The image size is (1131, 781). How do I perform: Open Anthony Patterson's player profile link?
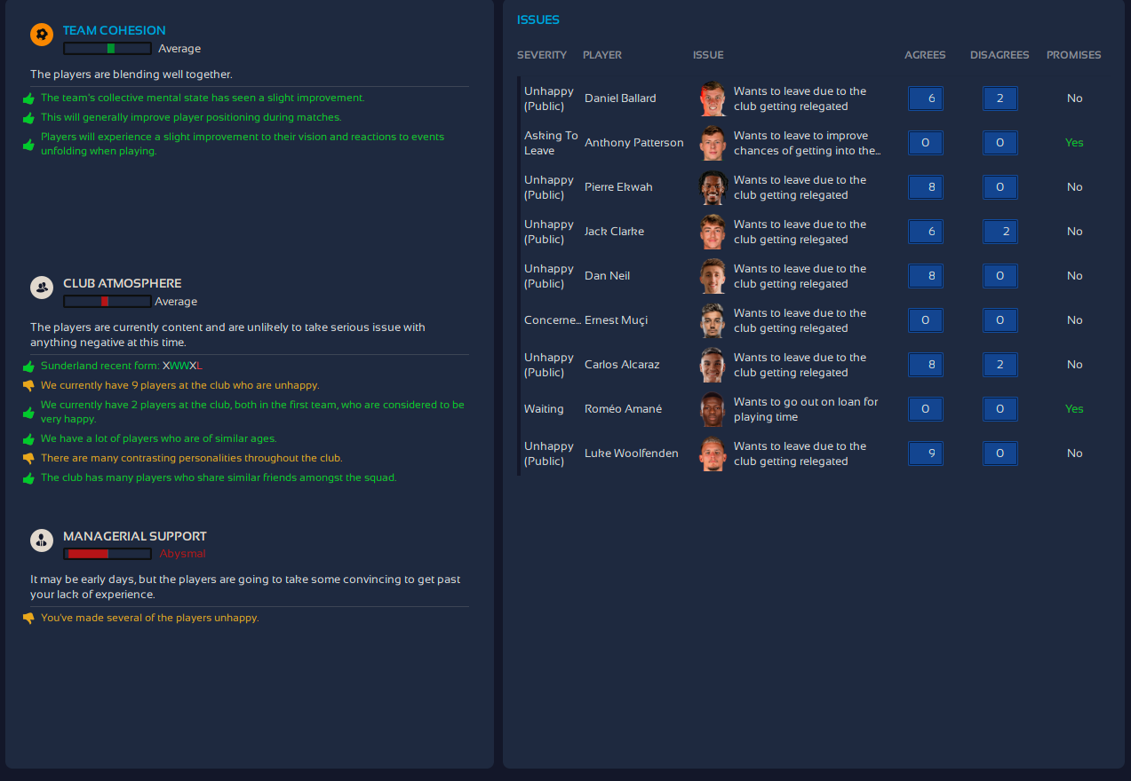(633, 143)
